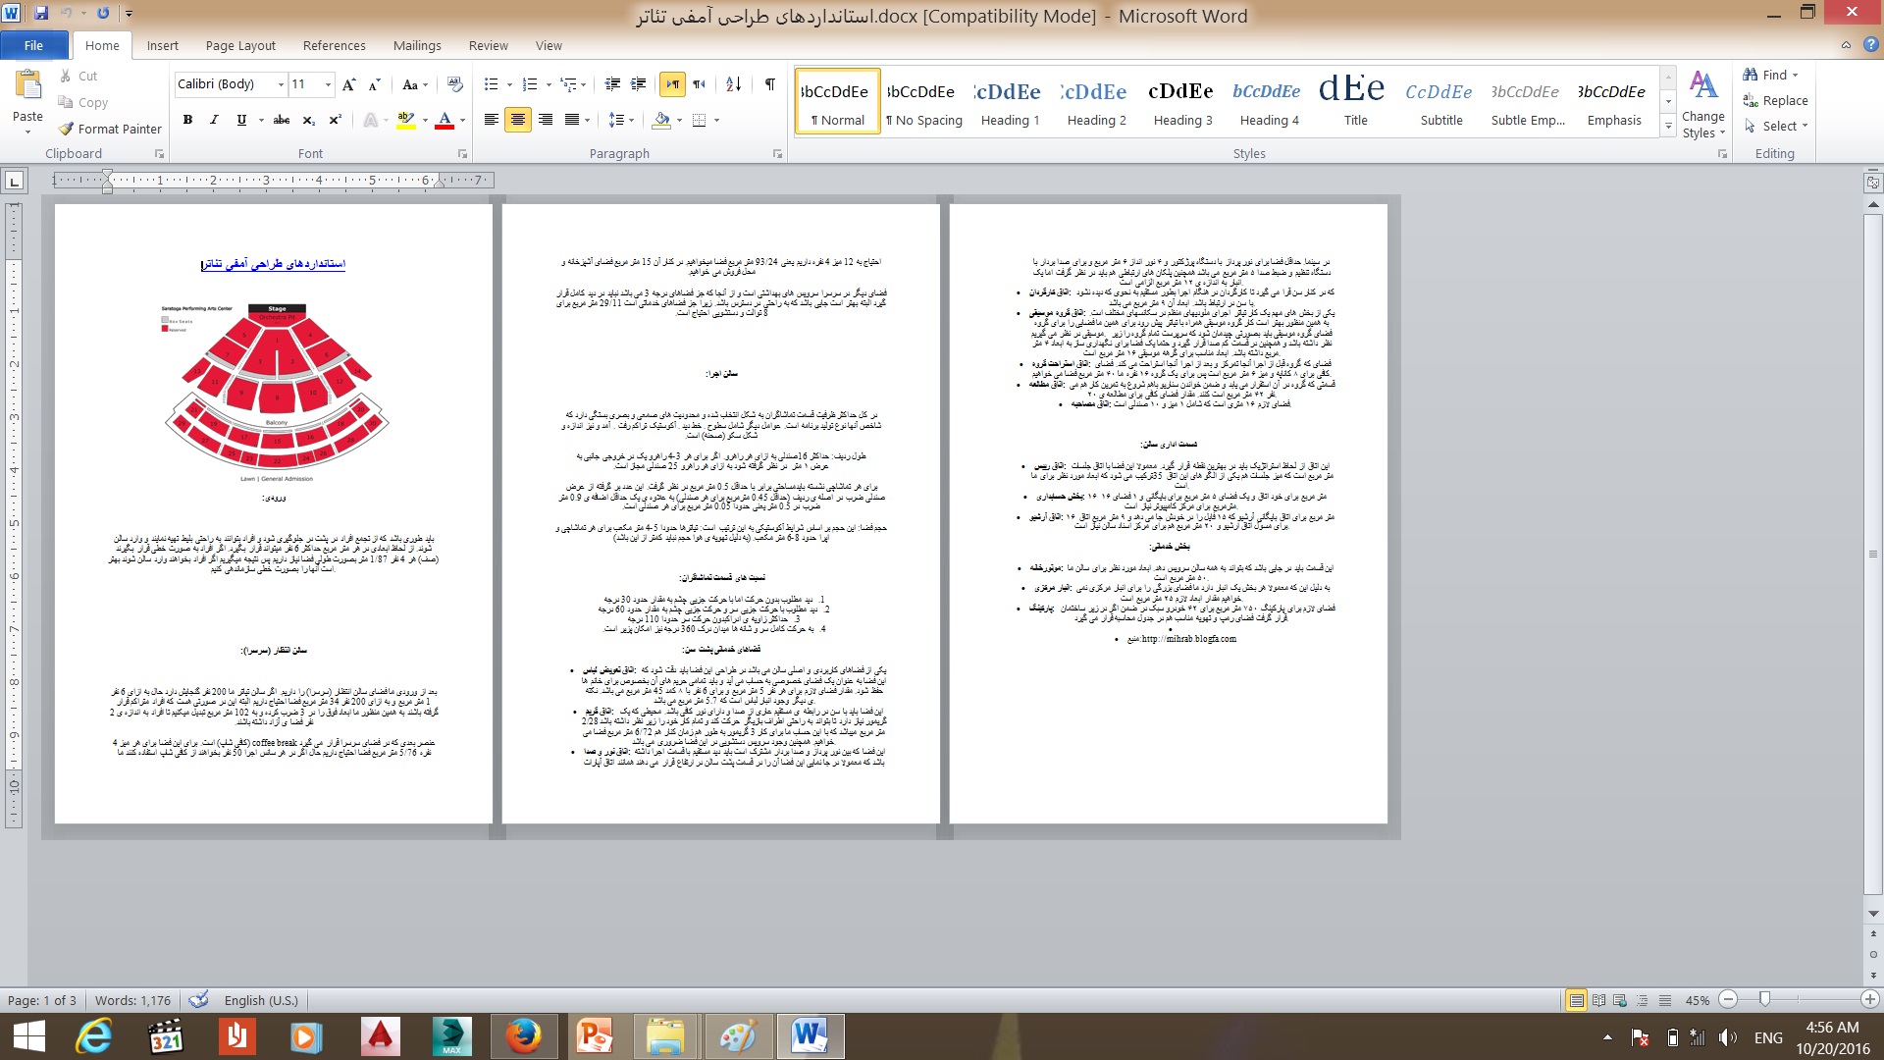Open Firefox from the taskbar
The height and width of the screenshot is (1060, 1884).
523,1036
